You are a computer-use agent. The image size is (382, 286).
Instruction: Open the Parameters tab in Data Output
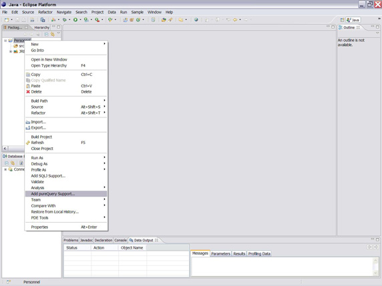[220, 253]
